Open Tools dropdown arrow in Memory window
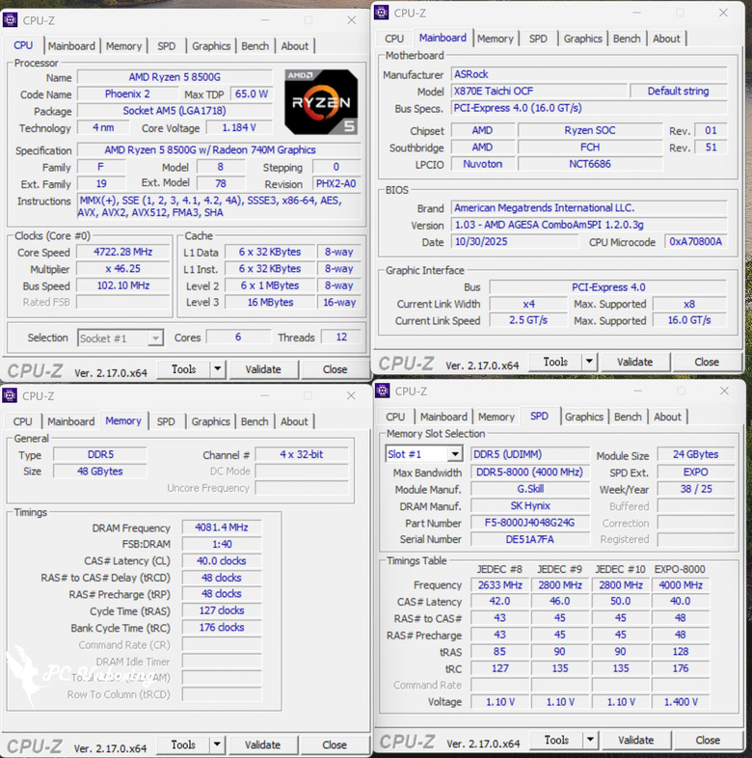The width and height of the screenshot is (752, 758). tap(217, 744)
